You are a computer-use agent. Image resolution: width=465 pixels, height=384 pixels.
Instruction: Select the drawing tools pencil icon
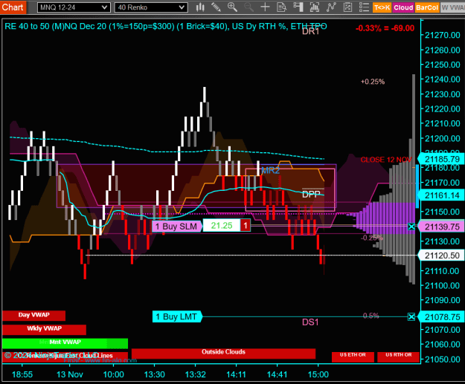pos(216,7)
